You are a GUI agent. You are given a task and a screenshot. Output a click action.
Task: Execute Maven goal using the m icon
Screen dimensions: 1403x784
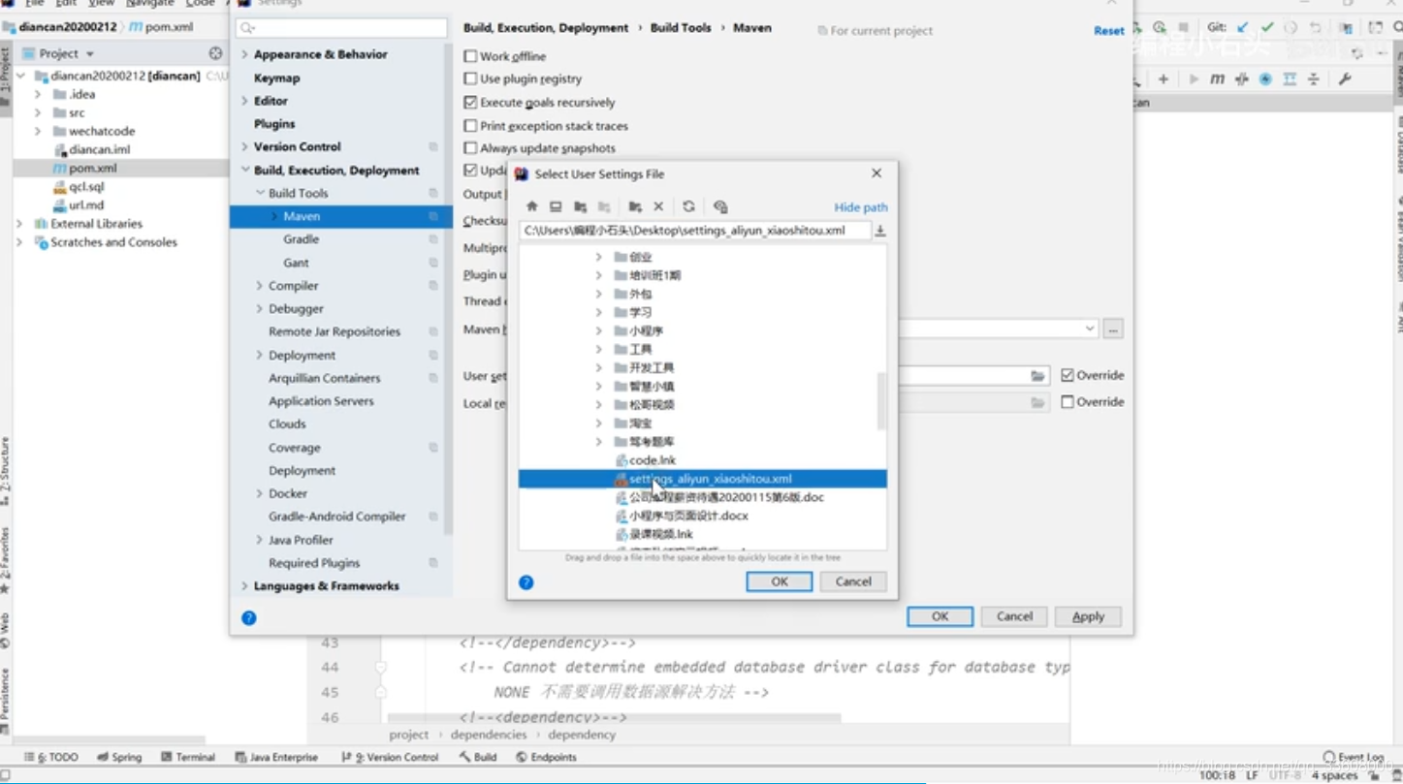tap(1218, 79)
